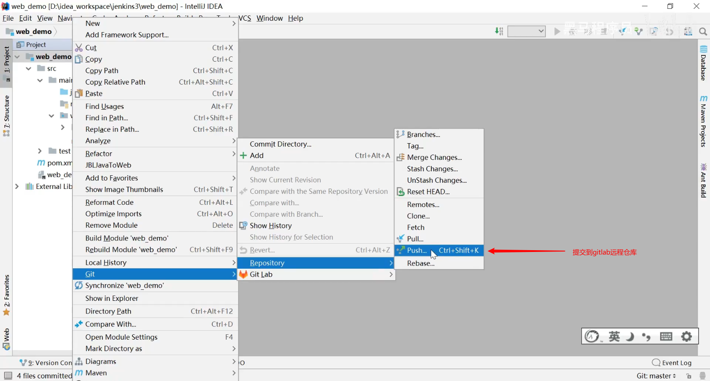Collapse the src folder node
Screen dimensions: 710x381
pyautogui.click(x=29, y=68)
